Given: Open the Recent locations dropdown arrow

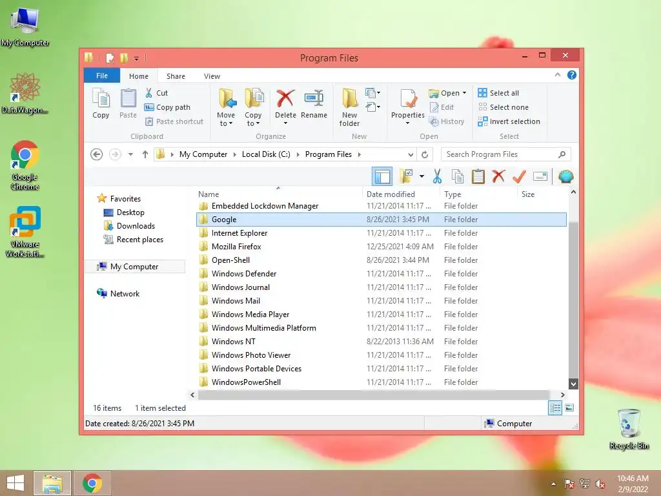Looking at the screenshot, I should point(130,154).
